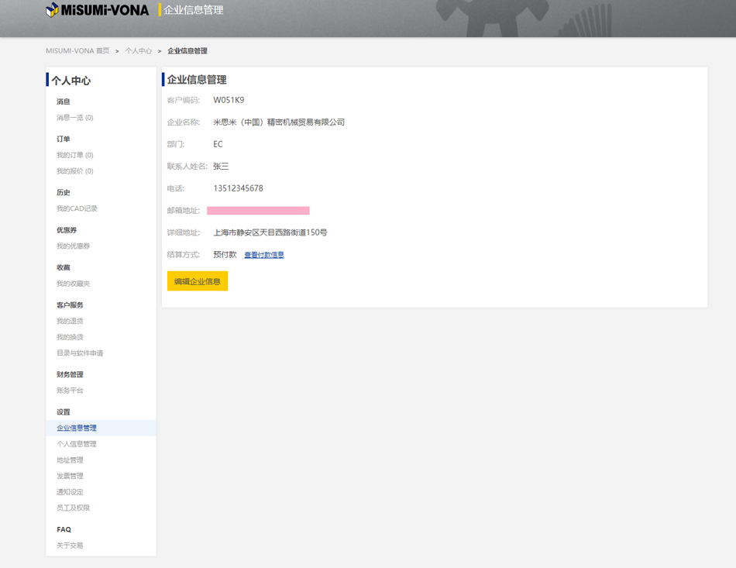This screenshot has width=736, height=568.
Task: Click the 编辑企业信息 button
Action: (198, 281)
